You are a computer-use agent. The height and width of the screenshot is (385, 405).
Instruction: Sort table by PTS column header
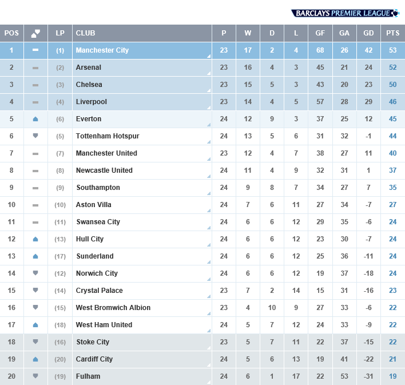(x=393, y=33)
